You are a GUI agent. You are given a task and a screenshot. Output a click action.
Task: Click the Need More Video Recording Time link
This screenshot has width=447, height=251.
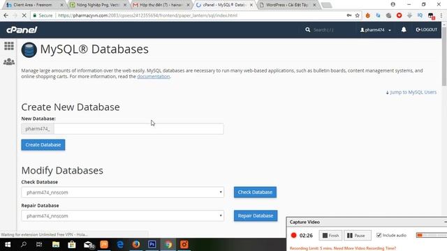coord(365,248)
